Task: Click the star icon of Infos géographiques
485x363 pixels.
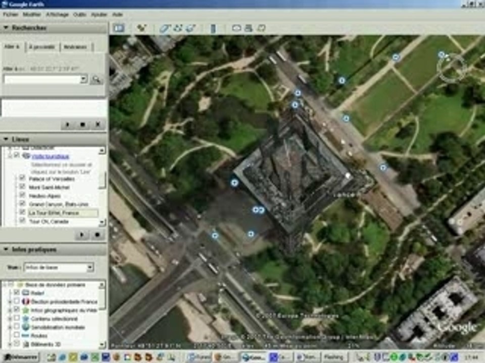Action: pyautogui.click(x=26, y=310)
